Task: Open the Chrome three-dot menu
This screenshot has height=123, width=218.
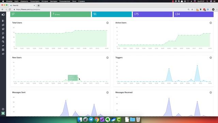Action: [217, 9]
